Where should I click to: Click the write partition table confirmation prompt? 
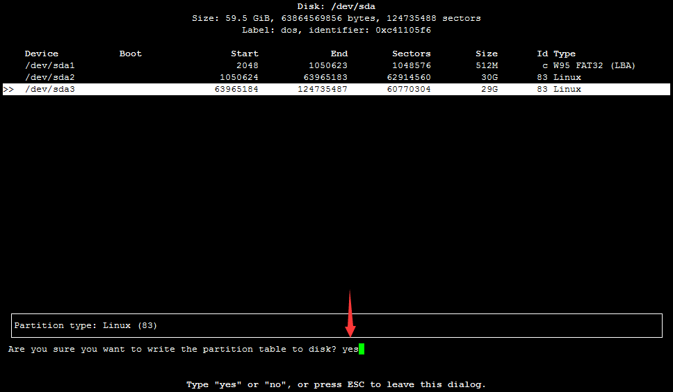[x=172, y=349]
